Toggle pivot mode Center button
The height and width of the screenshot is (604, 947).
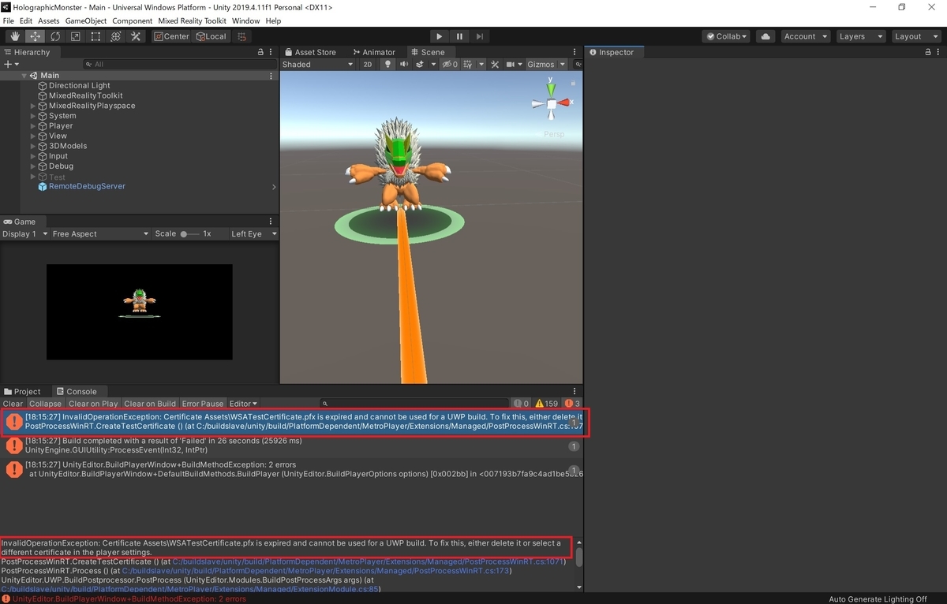[171, 36]
